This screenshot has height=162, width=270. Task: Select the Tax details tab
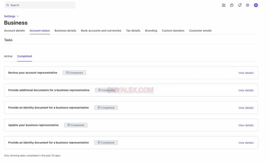pos(133,31)
